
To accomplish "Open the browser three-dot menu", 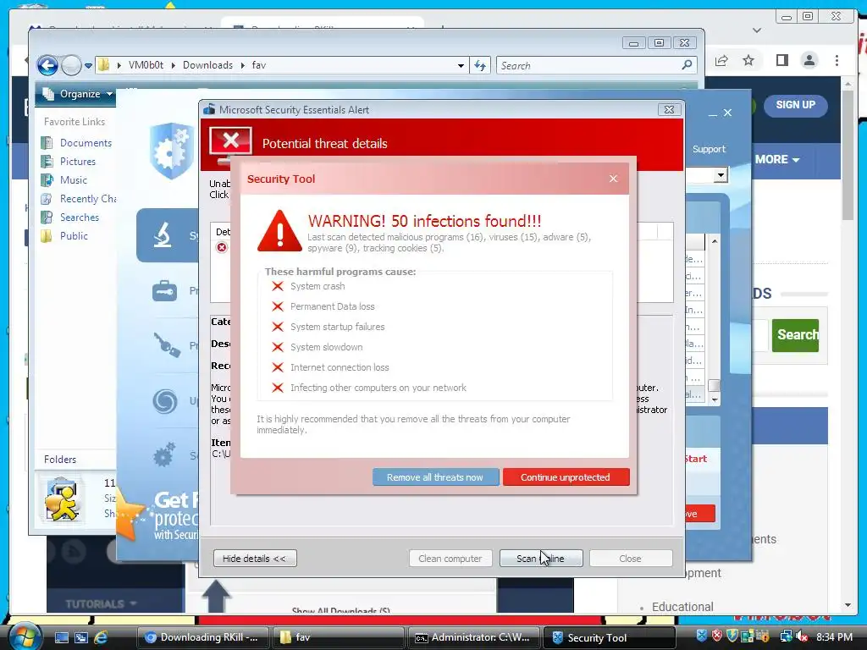I will tap(837, 60).
